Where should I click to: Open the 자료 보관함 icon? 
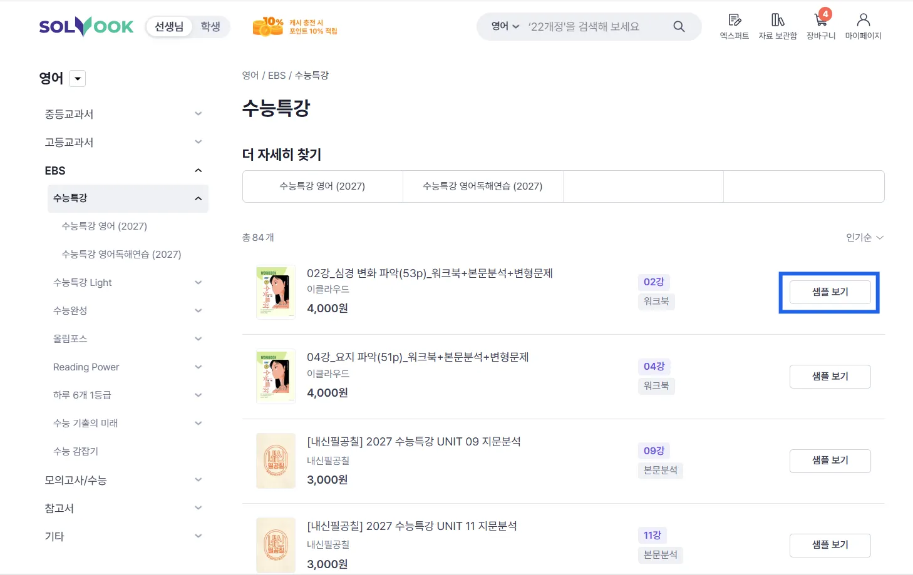(x=778, y=26)
